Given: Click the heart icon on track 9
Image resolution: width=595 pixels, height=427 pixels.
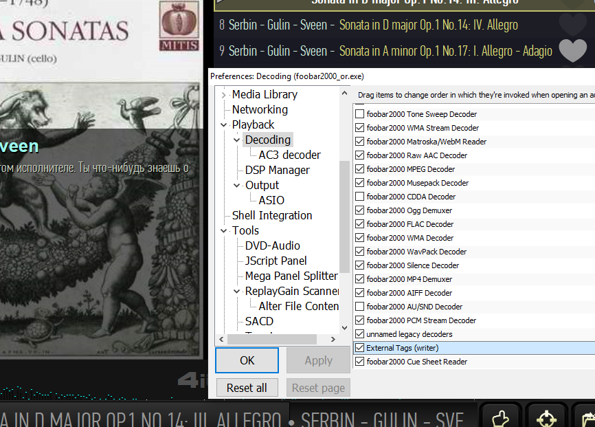Looking at the screenshot, I should [572, 51].
